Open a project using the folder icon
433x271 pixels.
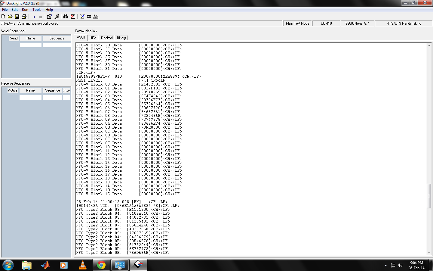coord(10,17)
